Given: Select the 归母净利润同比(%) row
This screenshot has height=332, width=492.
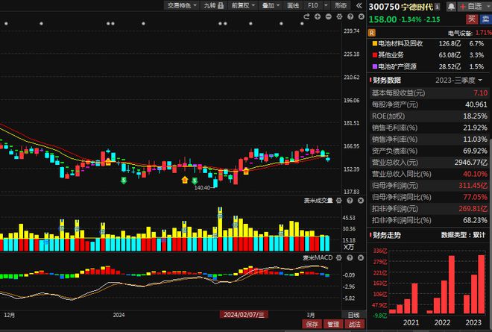Looking at the screenshot, I should point(429,197).
